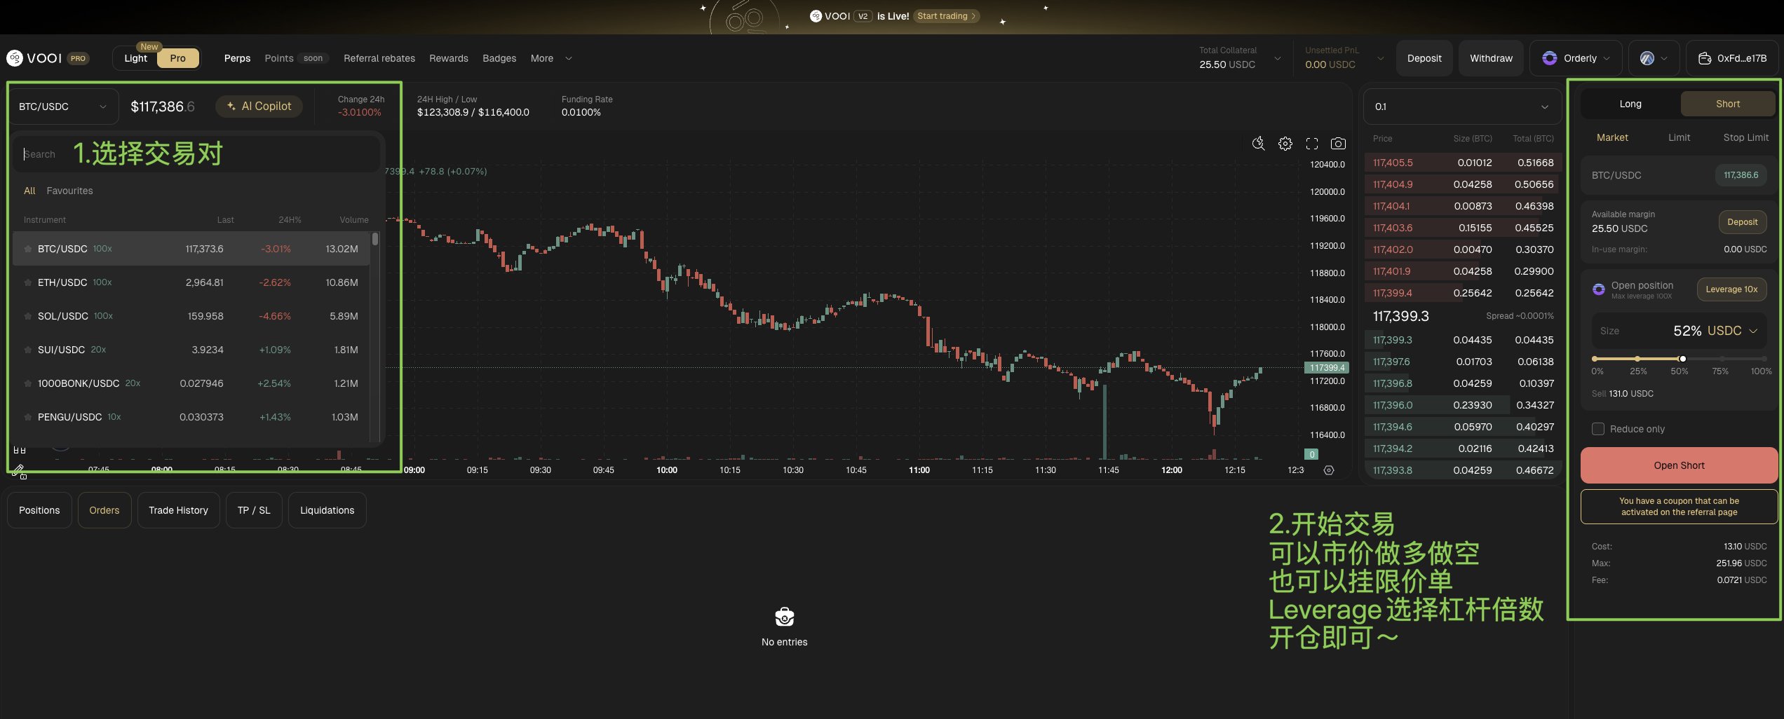Select the Limit order tab
The image size is (1784, 719).
(1679, 137)
